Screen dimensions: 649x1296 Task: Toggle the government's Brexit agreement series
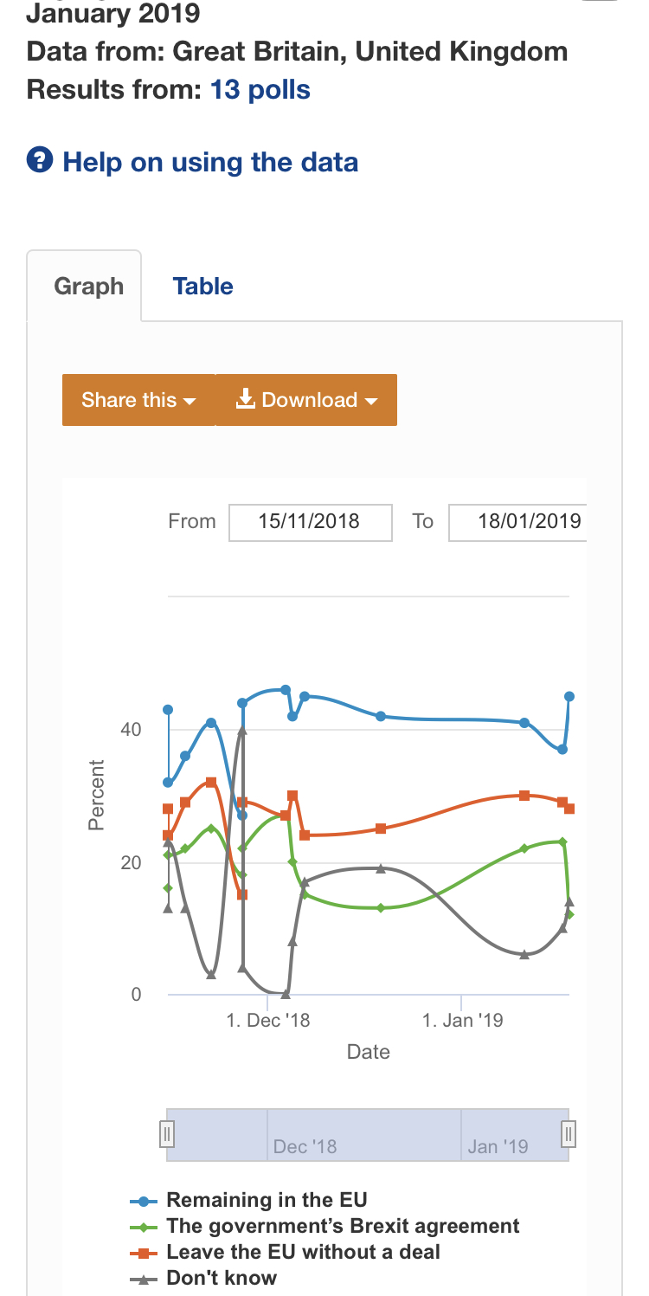point(343,1226)
